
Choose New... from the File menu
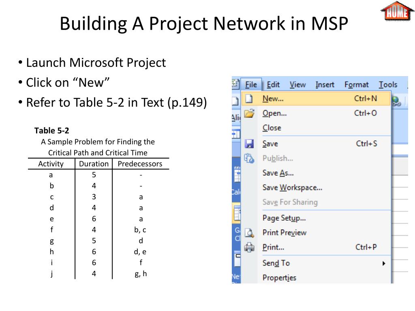coord(316,99)
